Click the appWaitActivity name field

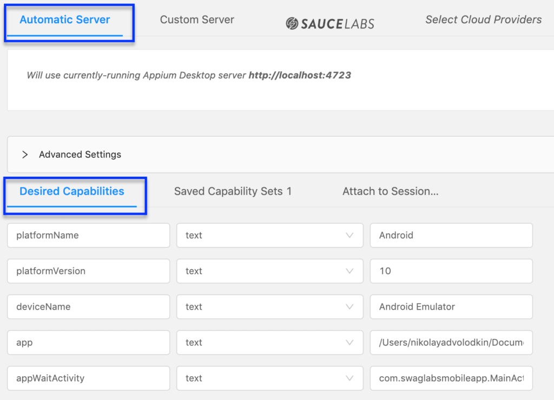tap(88, 378)
